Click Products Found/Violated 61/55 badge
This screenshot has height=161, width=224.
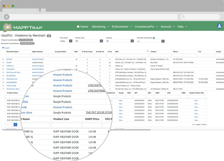click(26, 40)
